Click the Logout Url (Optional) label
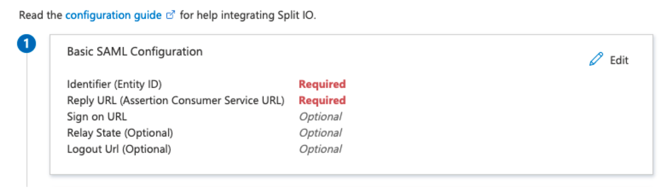Screen dimensions: 667x194 [x=119, y=149]
